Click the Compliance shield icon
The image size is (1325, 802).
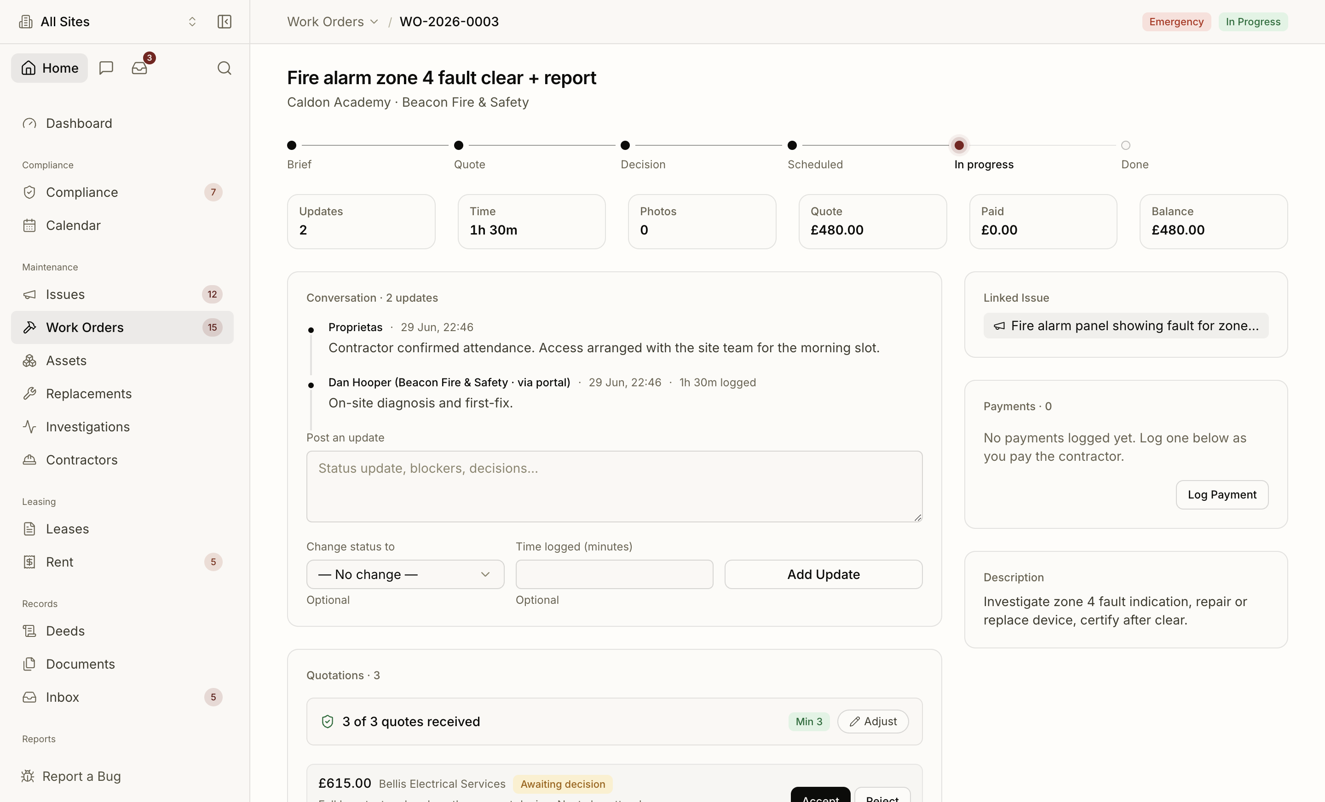[x=29, y=192]
